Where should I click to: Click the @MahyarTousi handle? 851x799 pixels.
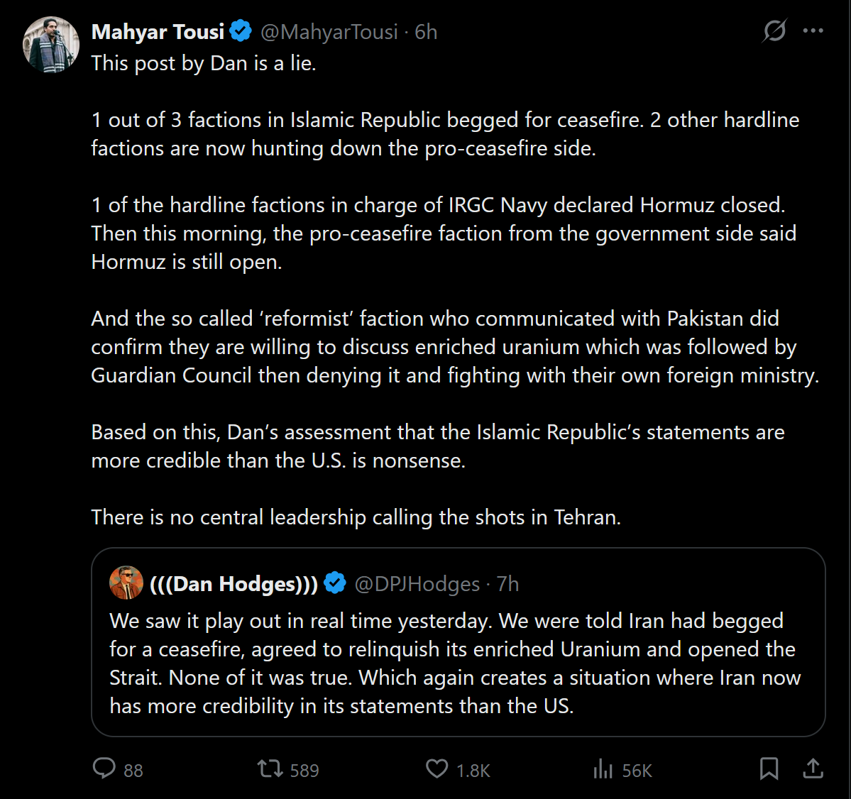[329, 32]
